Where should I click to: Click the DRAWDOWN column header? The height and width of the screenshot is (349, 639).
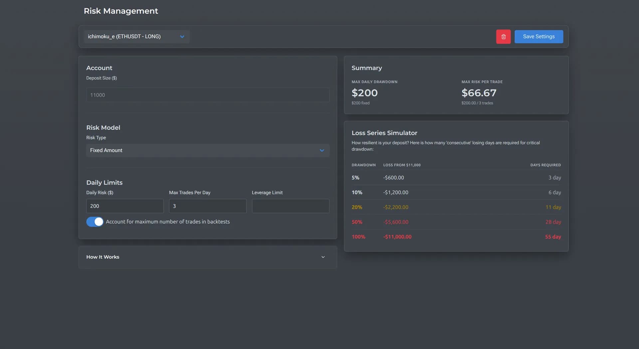point(363,165)
